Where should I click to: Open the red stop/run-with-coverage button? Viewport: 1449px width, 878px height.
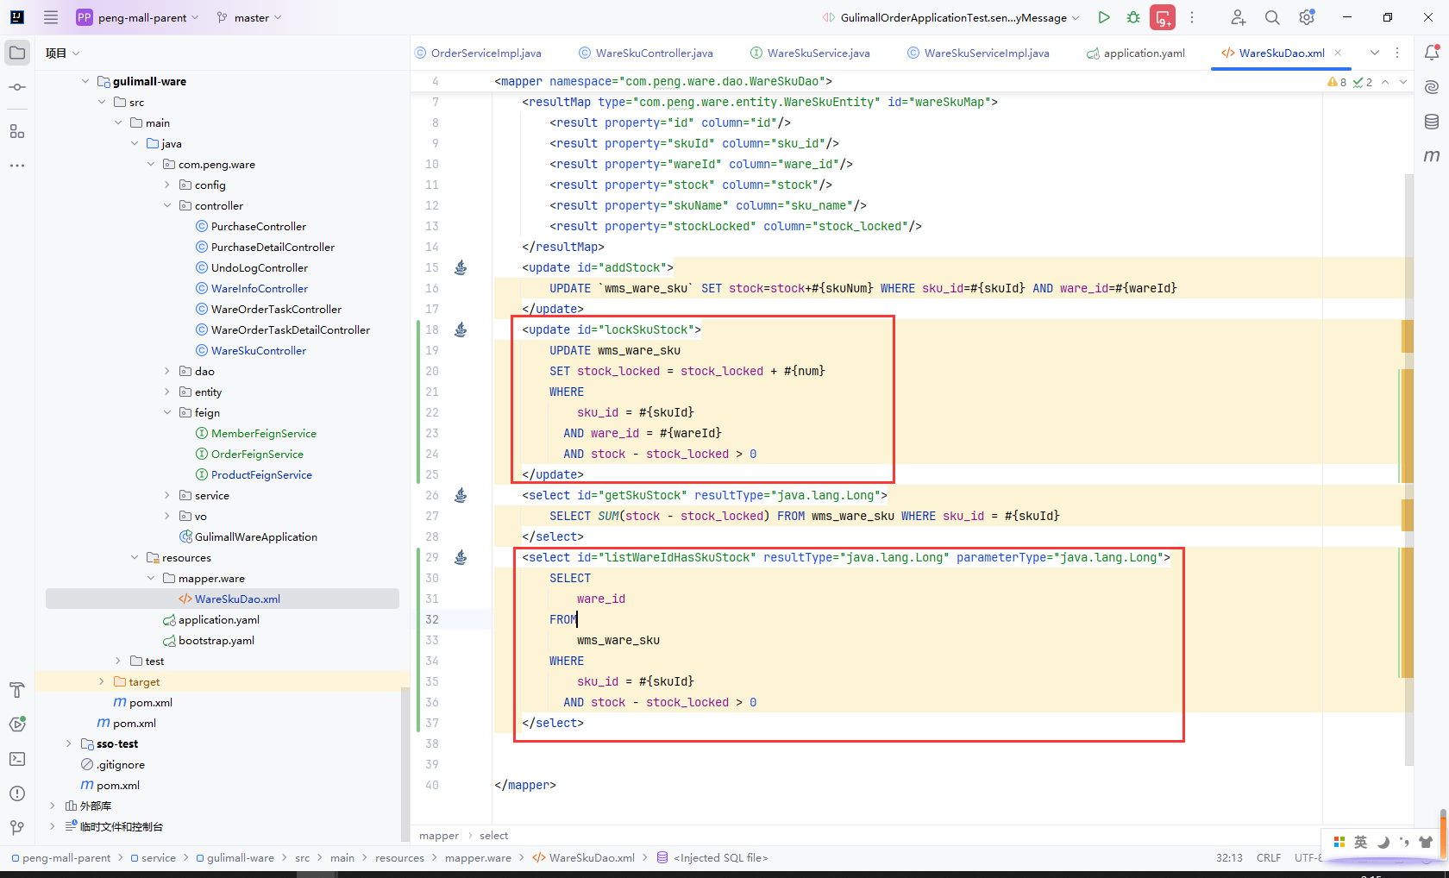tap(1163, 17)
